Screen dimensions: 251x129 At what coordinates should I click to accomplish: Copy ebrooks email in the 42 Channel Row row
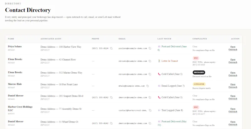coord(150,61)
